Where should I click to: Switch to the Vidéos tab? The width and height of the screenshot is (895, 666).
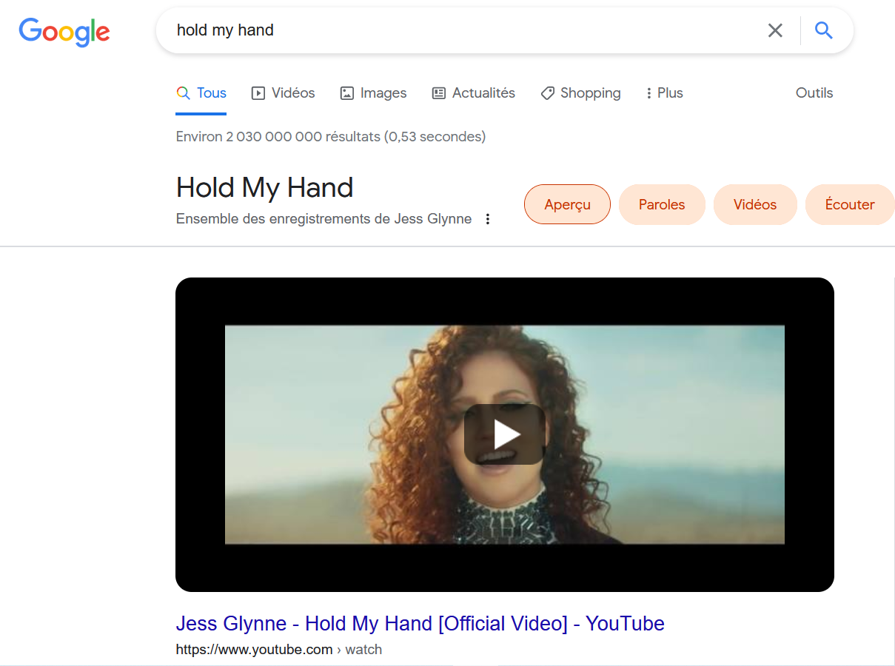point(284,93)
